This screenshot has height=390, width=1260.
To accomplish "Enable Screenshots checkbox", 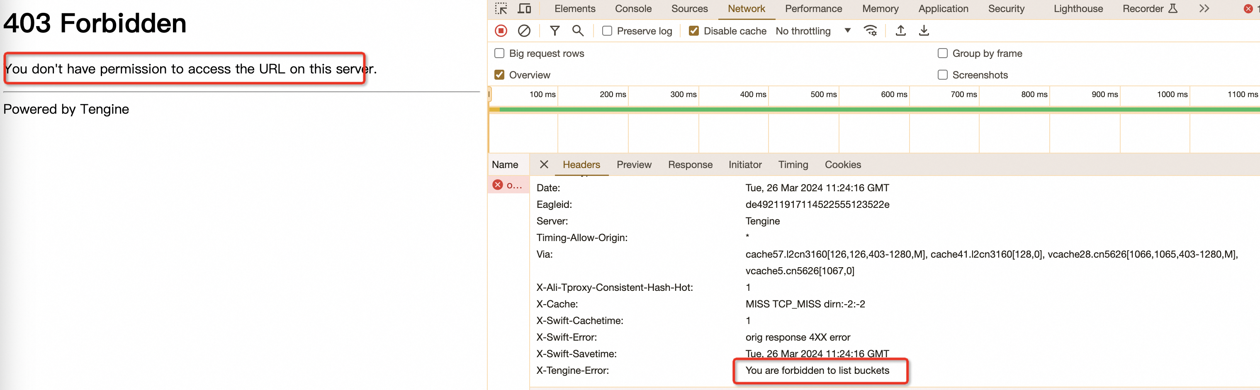I will (943, 75).
